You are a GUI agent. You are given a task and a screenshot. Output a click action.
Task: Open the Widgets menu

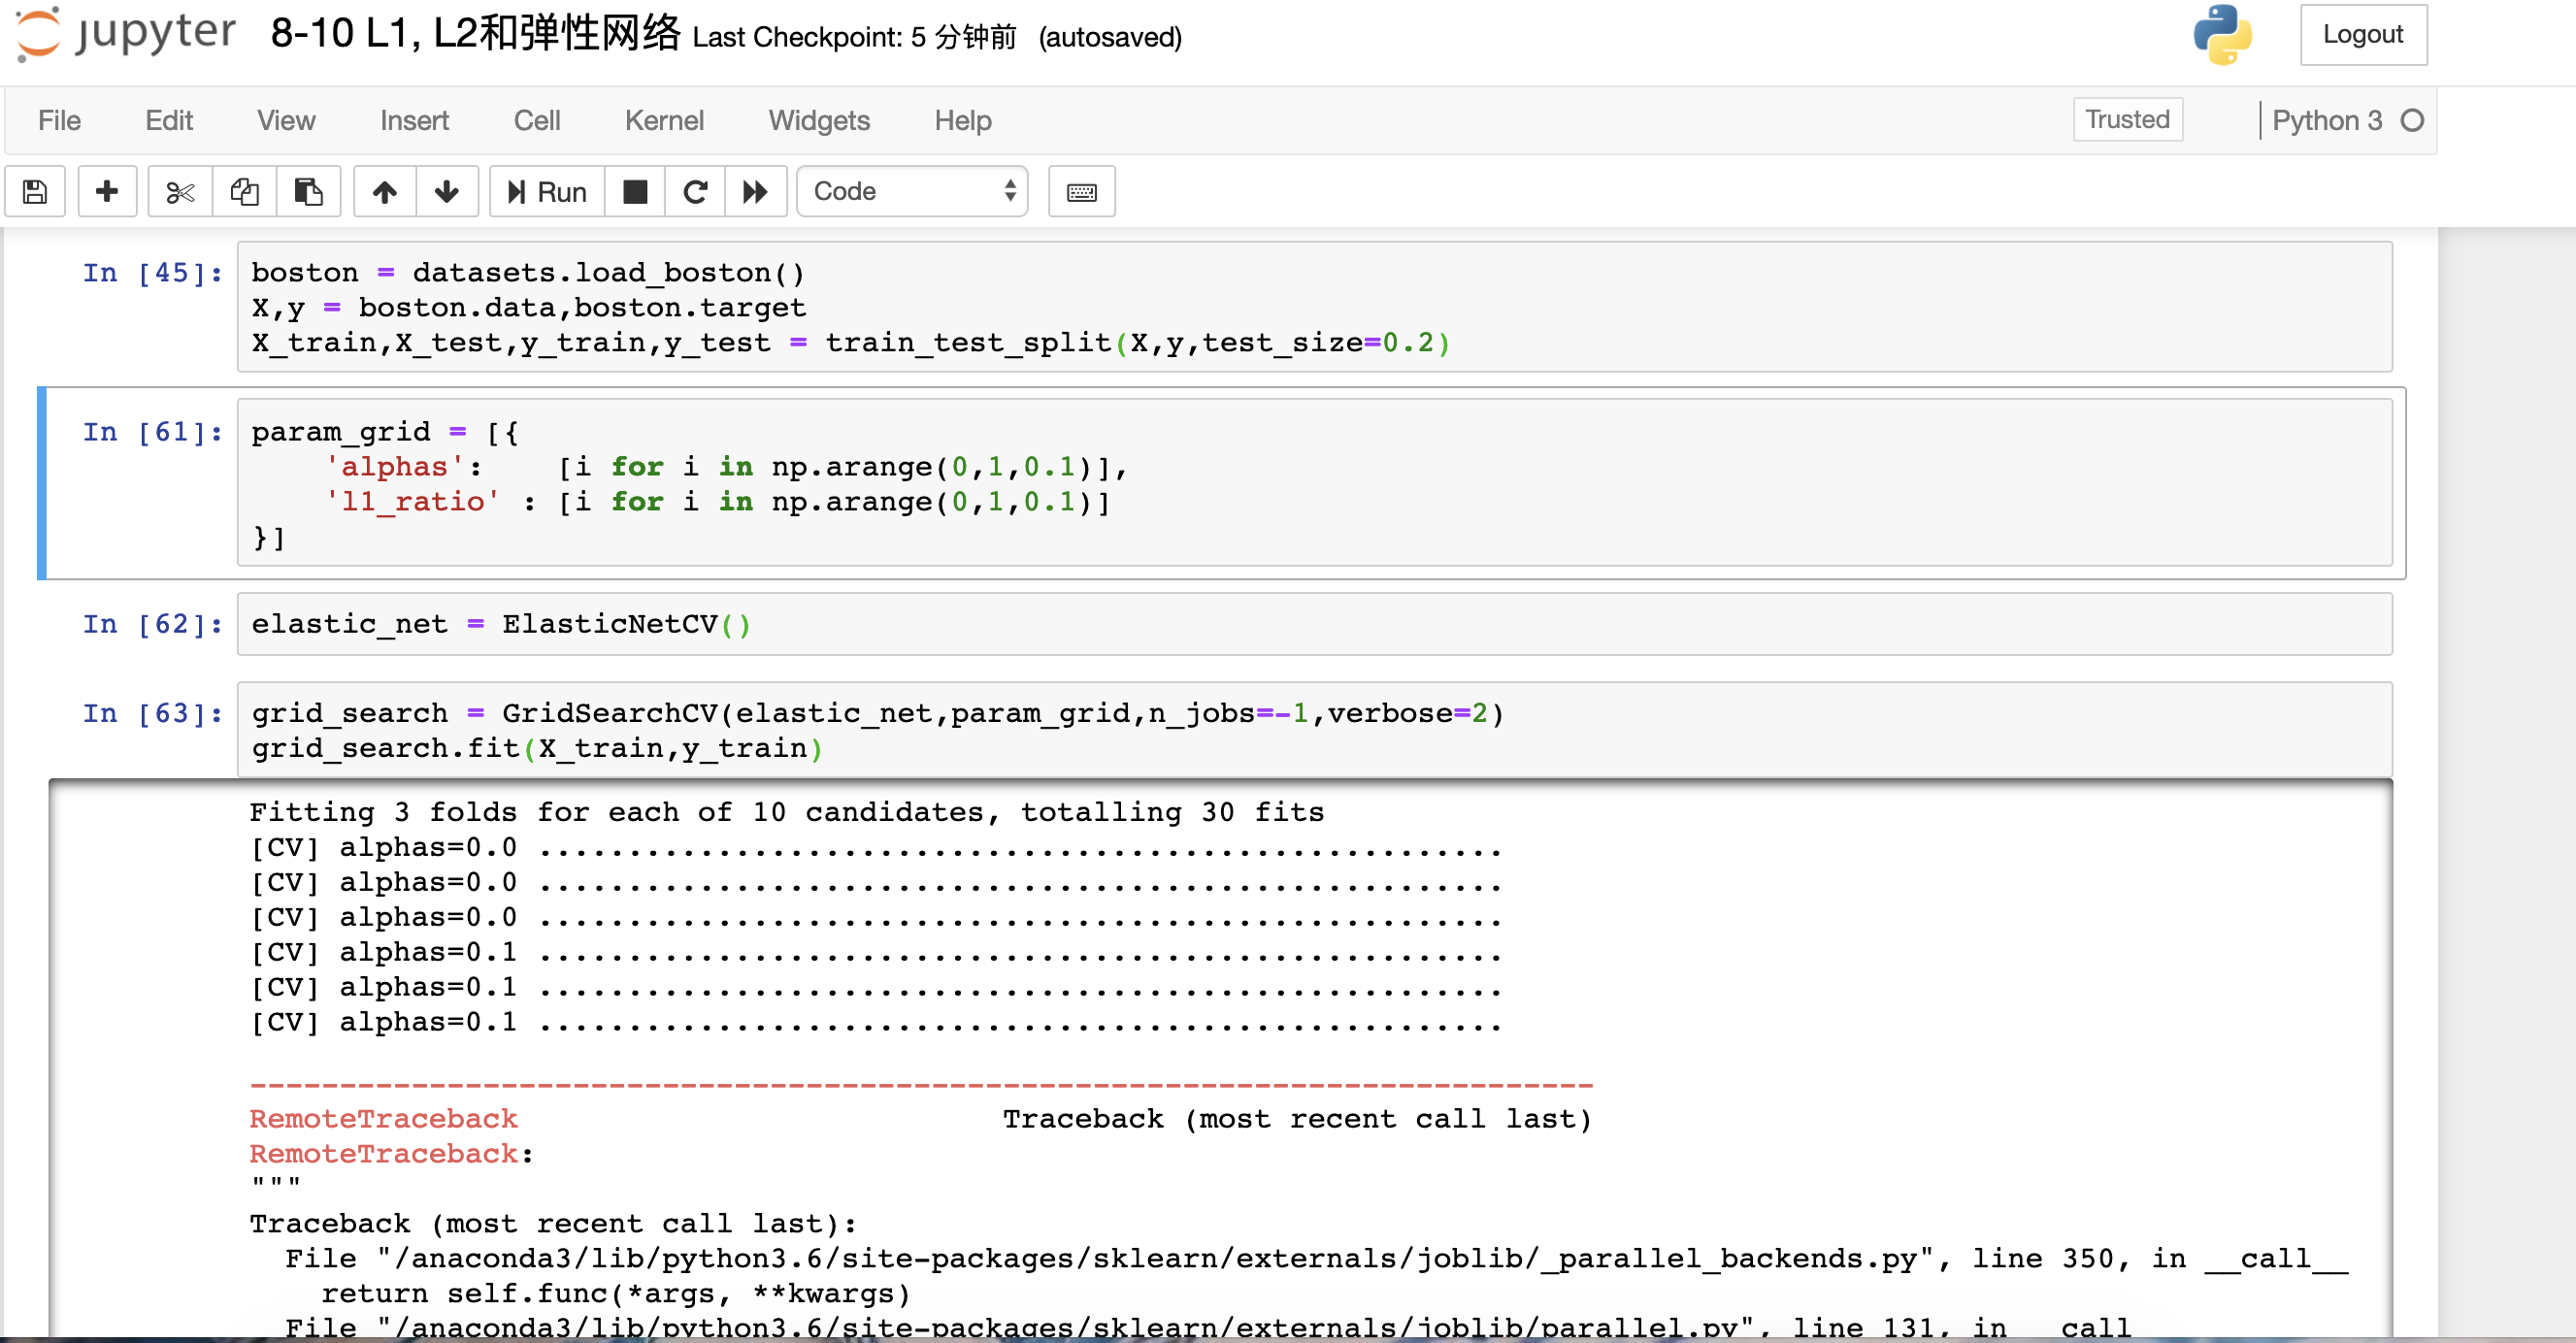819,121
